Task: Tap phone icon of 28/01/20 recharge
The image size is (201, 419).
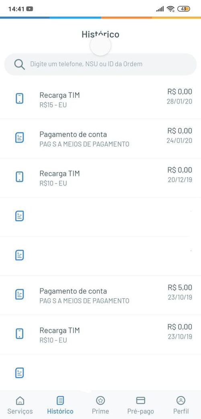Action: 19,98
